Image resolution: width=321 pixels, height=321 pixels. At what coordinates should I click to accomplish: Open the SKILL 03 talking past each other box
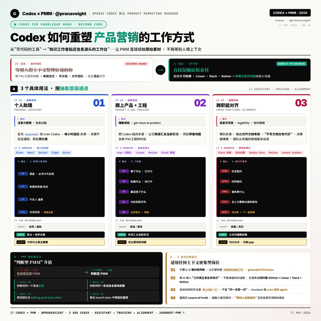[50, 296]
